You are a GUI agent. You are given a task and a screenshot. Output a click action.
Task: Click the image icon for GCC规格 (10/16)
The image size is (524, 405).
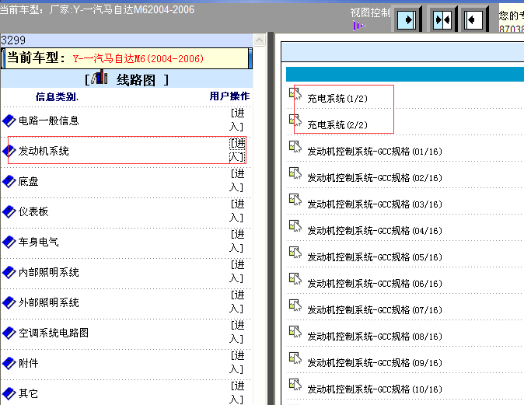pyautogui.click(x=295, y=384)
